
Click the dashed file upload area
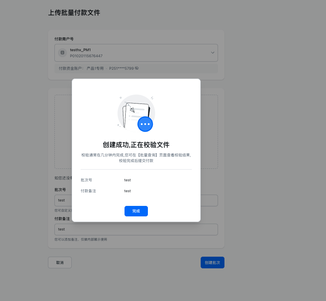click(x=63, y=132)
